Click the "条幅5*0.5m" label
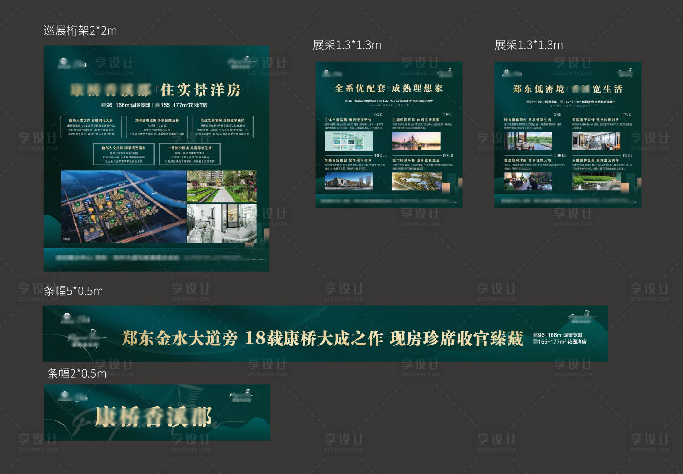 [x=73, y=291]
